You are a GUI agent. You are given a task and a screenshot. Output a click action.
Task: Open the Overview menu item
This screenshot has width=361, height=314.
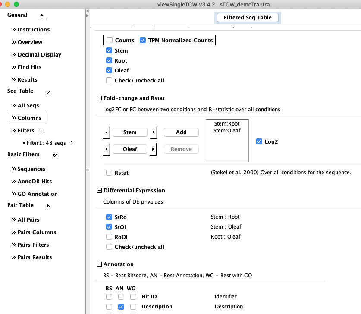[30, 42]
